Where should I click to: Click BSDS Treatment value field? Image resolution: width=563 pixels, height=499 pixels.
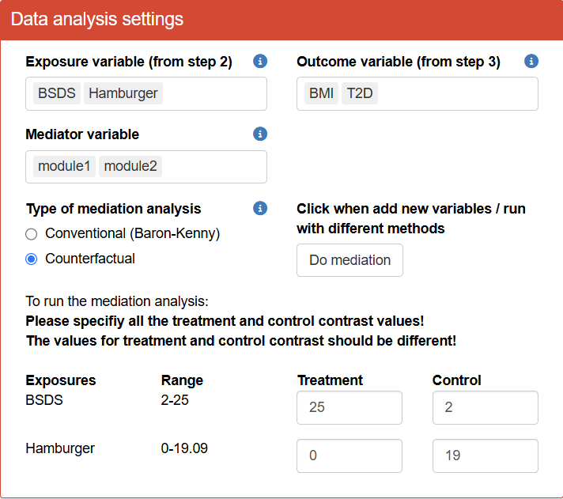350,407
